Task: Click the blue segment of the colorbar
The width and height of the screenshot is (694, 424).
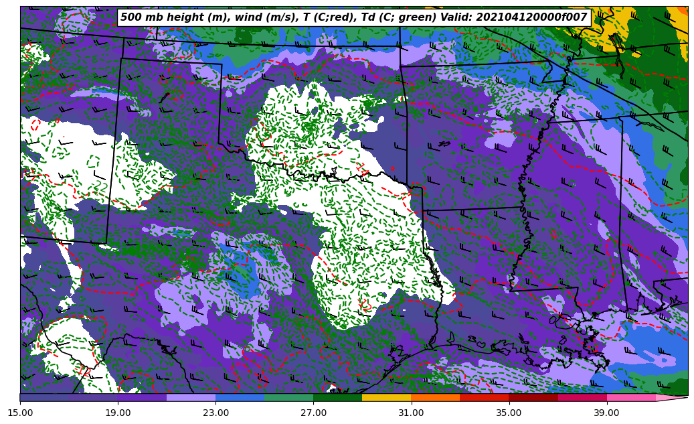Action: pos(240,397)
